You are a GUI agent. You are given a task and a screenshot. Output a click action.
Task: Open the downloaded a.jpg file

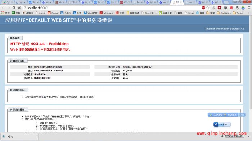pyautogui.click(x=18, y=136)
